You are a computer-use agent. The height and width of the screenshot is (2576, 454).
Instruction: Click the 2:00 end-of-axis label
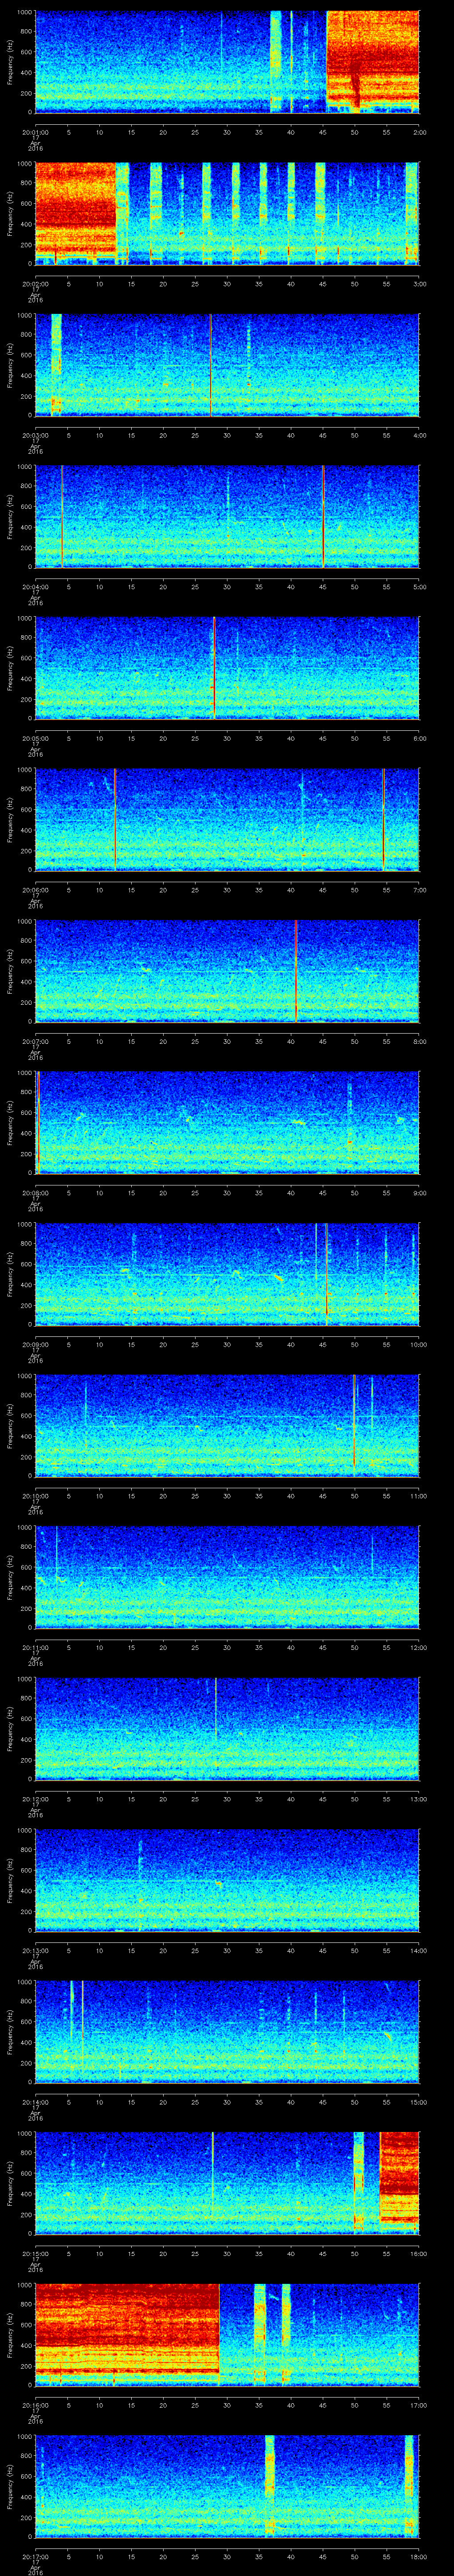pos(419,132)
